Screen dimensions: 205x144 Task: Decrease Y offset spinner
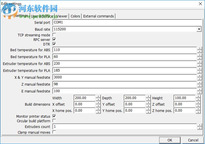(x=148, y=106)
